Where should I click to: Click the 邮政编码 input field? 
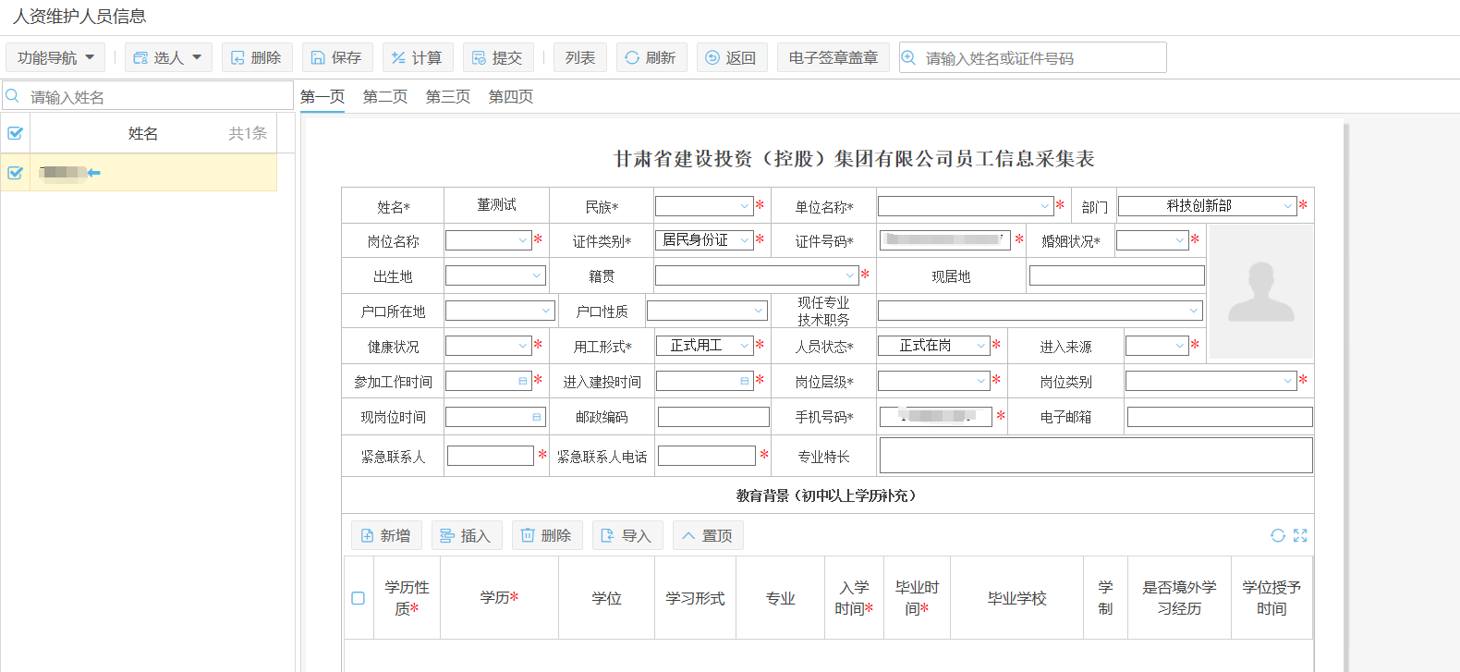click(713, 417)
